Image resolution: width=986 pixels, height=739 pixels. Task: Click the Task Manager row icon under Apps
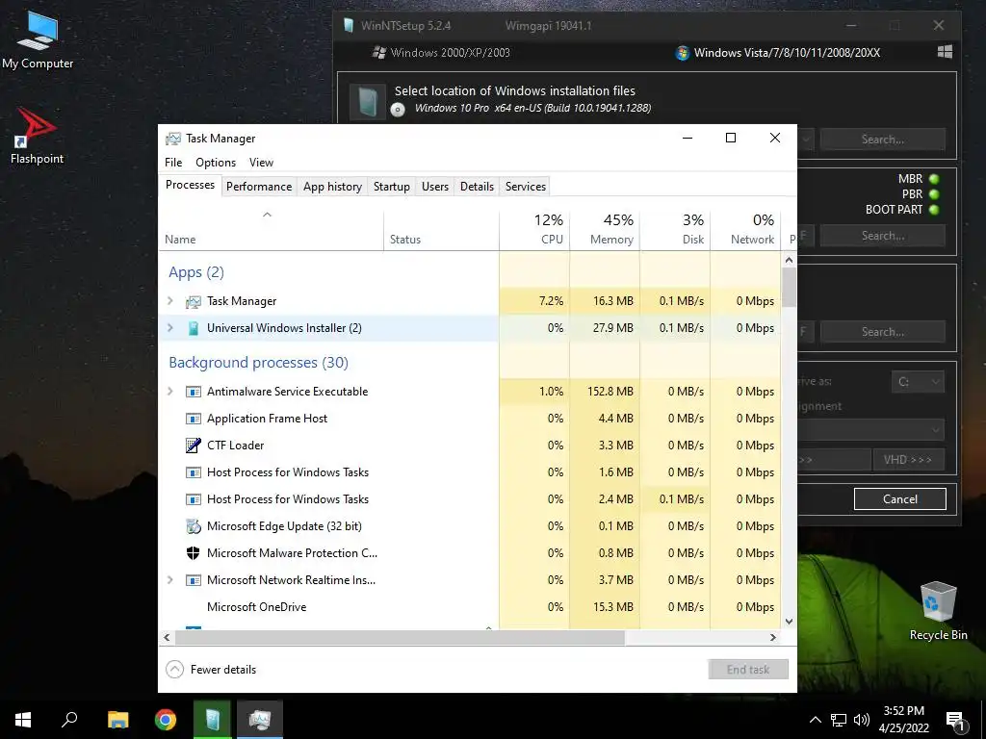click(x=193, y=301)
